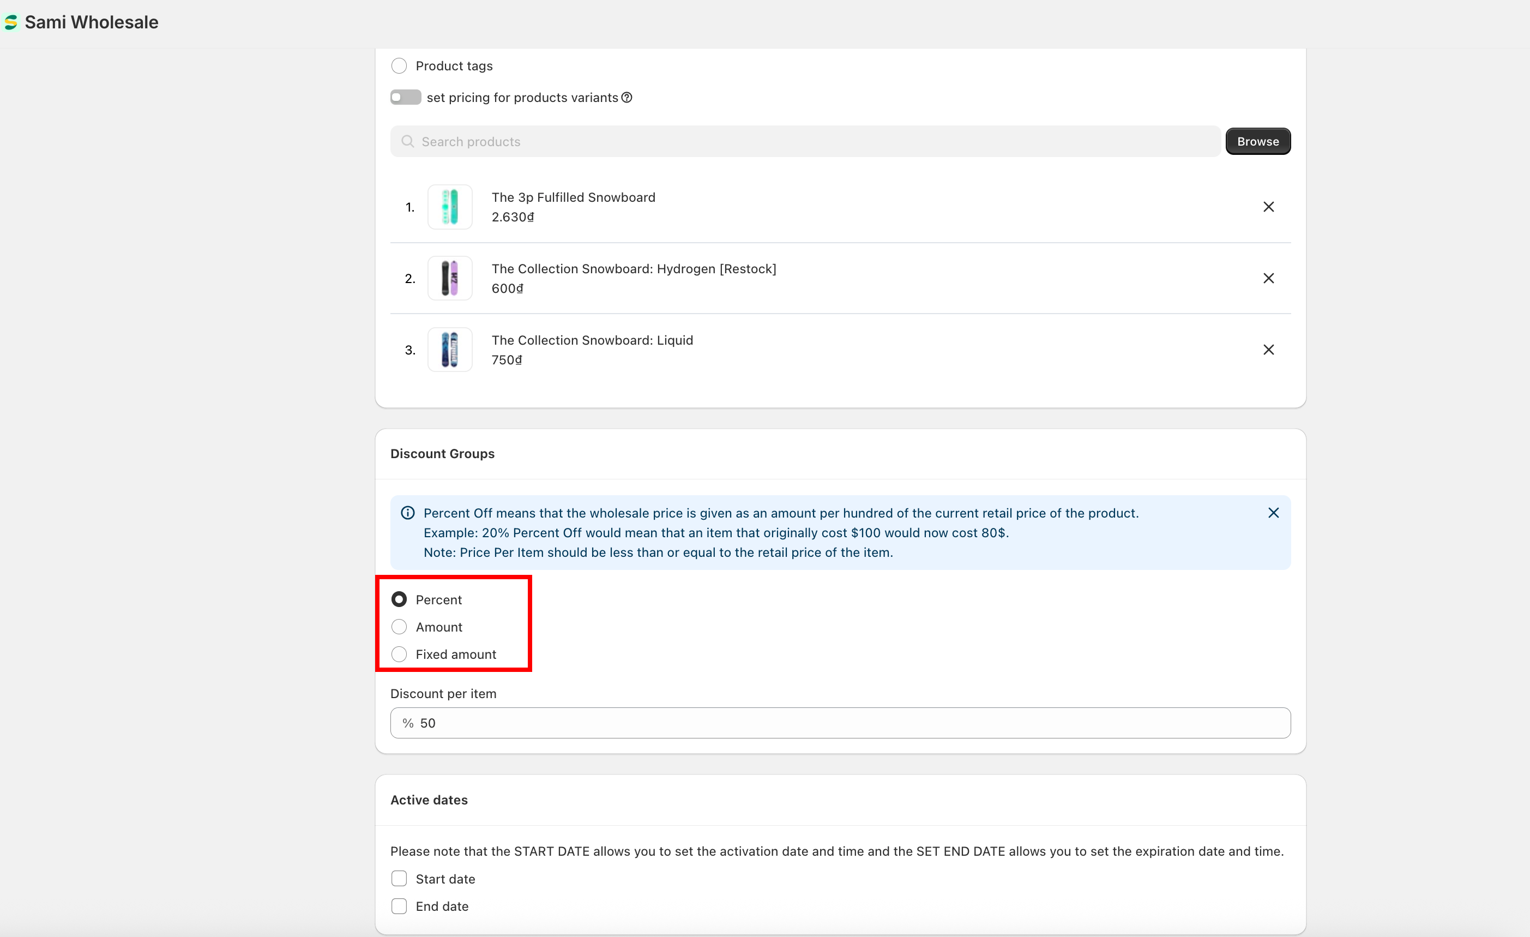Image resolution: width=1530 pixels, height=937 pixels.
Task: Select the Product tags radio option
Action: [399, 66]
